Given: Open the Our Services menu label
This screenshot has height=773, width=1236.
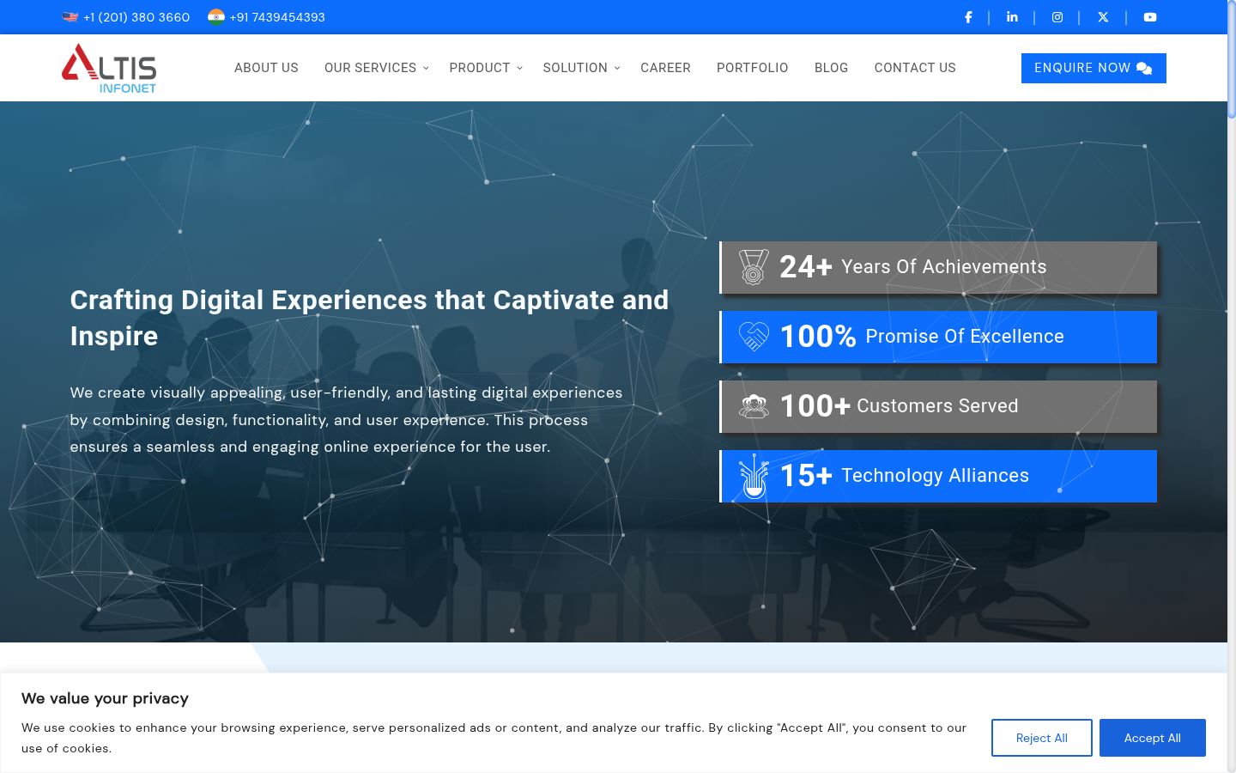Looking at the screenshot, I should tap(370, 68).
